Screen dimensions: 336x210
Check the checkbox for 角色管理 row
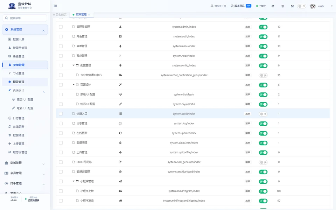pos(61,36)
